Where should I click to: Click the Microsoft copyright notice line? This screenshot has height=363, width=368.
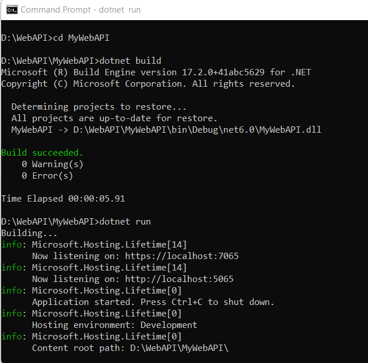click(148, 84)
